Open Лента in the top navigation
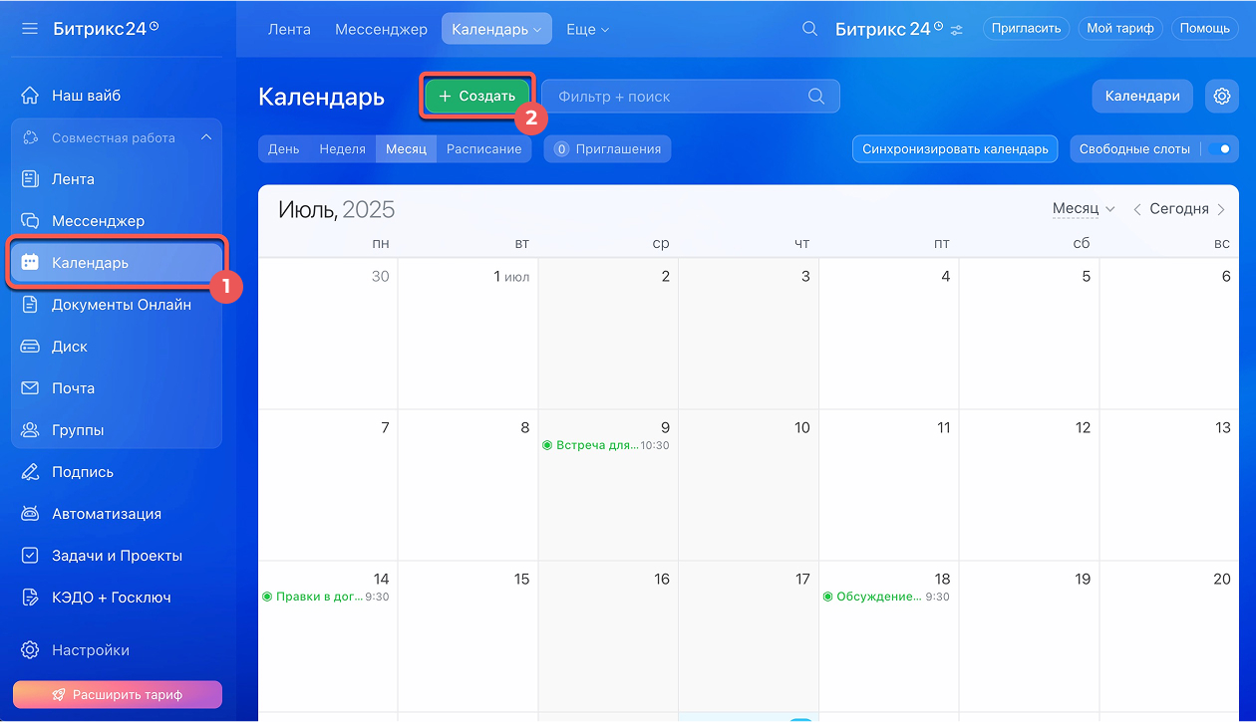Image resolution: width=1256 pixels, height=722 pixels. pos(289,29)
